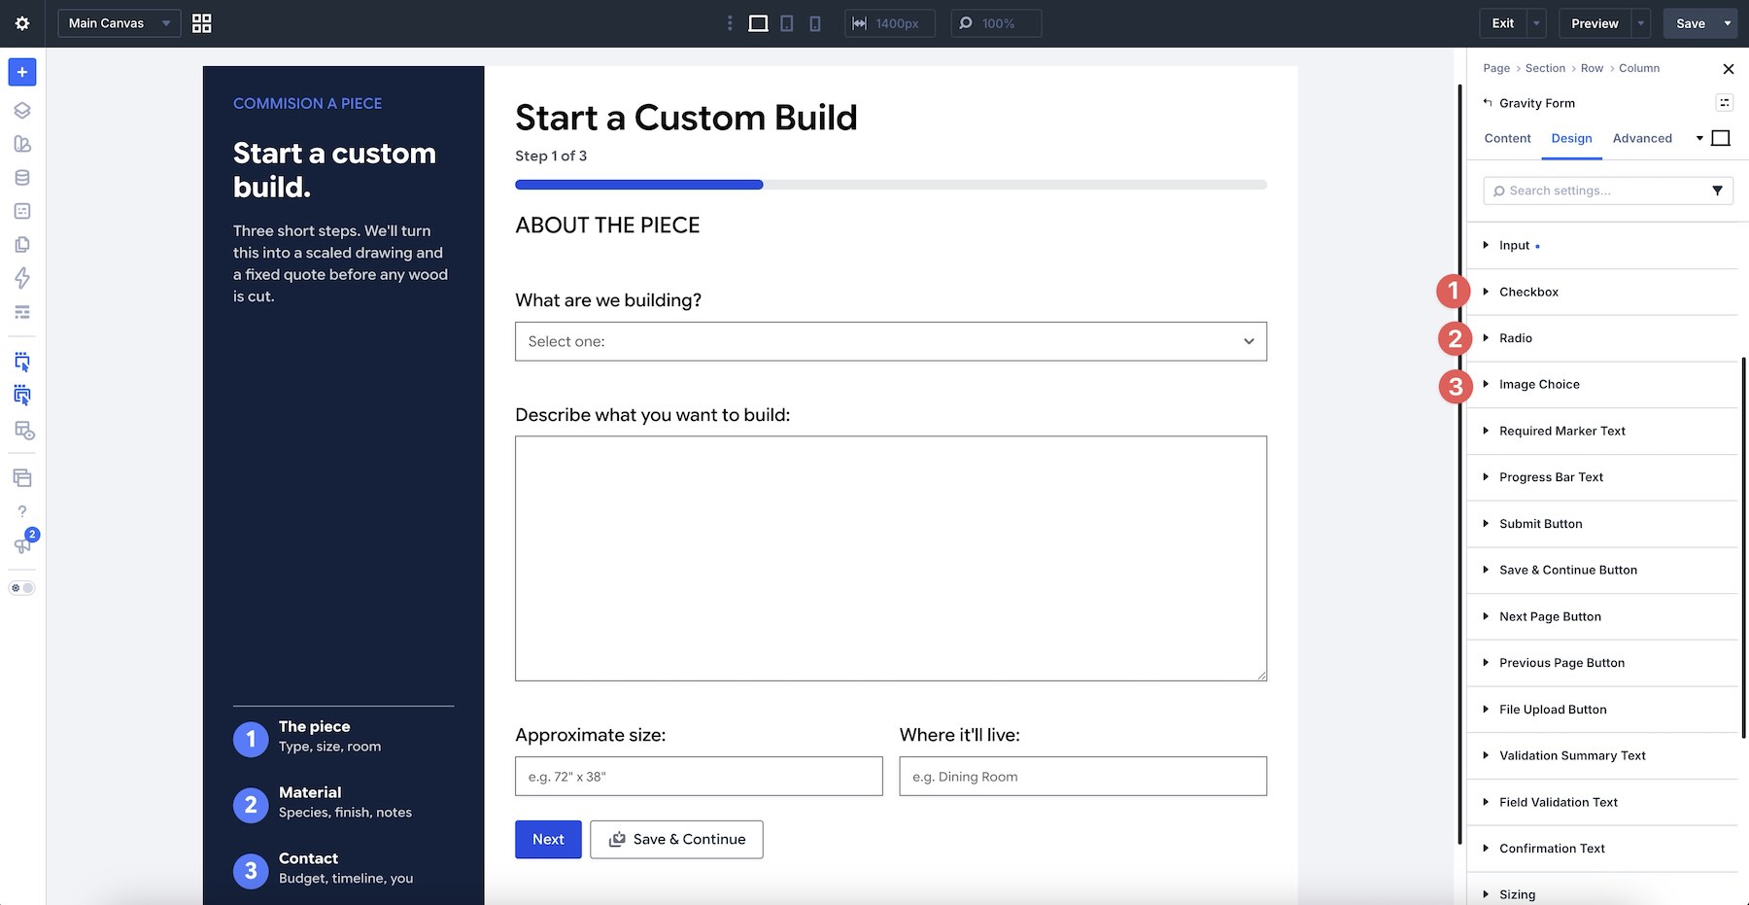Click the Exit button
Viewport: 1749px width, 905px height.
point(1503,23)
